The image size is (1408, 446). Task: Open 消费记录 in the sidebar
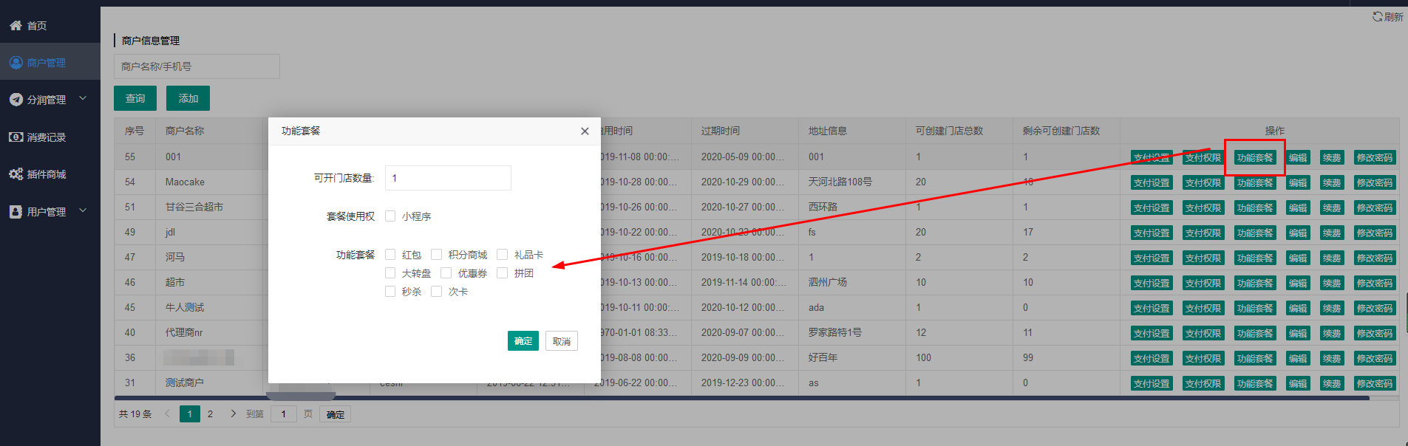47,137
